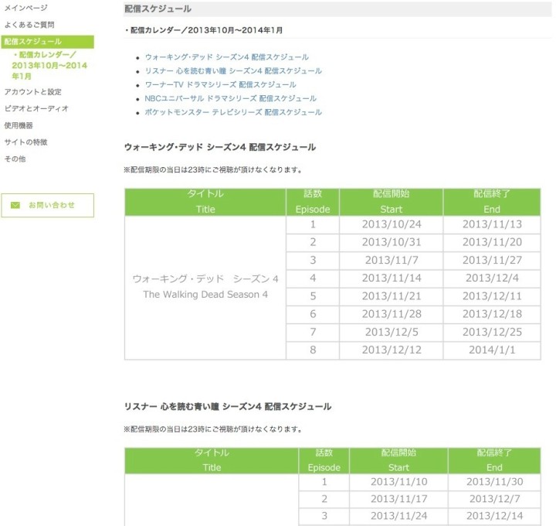Click end date 2013/12/7 in リスナー table
Viewport: 556px width, 526px height.
(x=494, y=499)
